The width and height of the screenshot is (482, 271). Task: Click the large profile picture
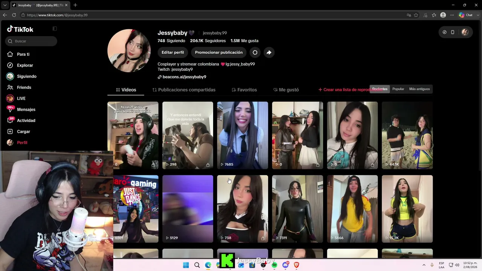point(129,50)
